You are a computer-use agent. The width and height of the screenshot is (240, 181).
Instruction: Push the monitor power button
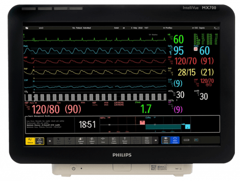[x=74, y=169]
